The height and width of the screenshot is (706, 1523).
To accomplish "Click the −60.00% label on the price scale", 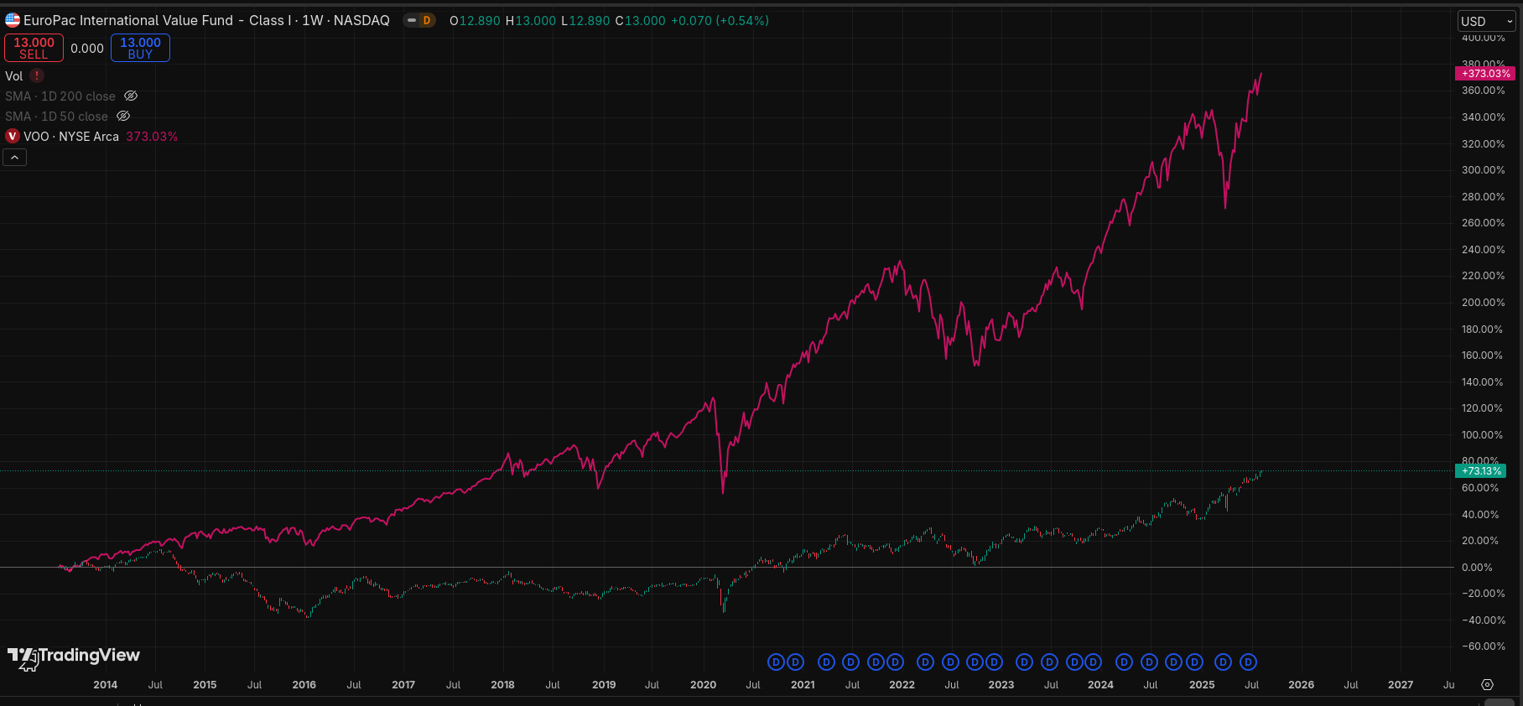I will [1484, 646].
